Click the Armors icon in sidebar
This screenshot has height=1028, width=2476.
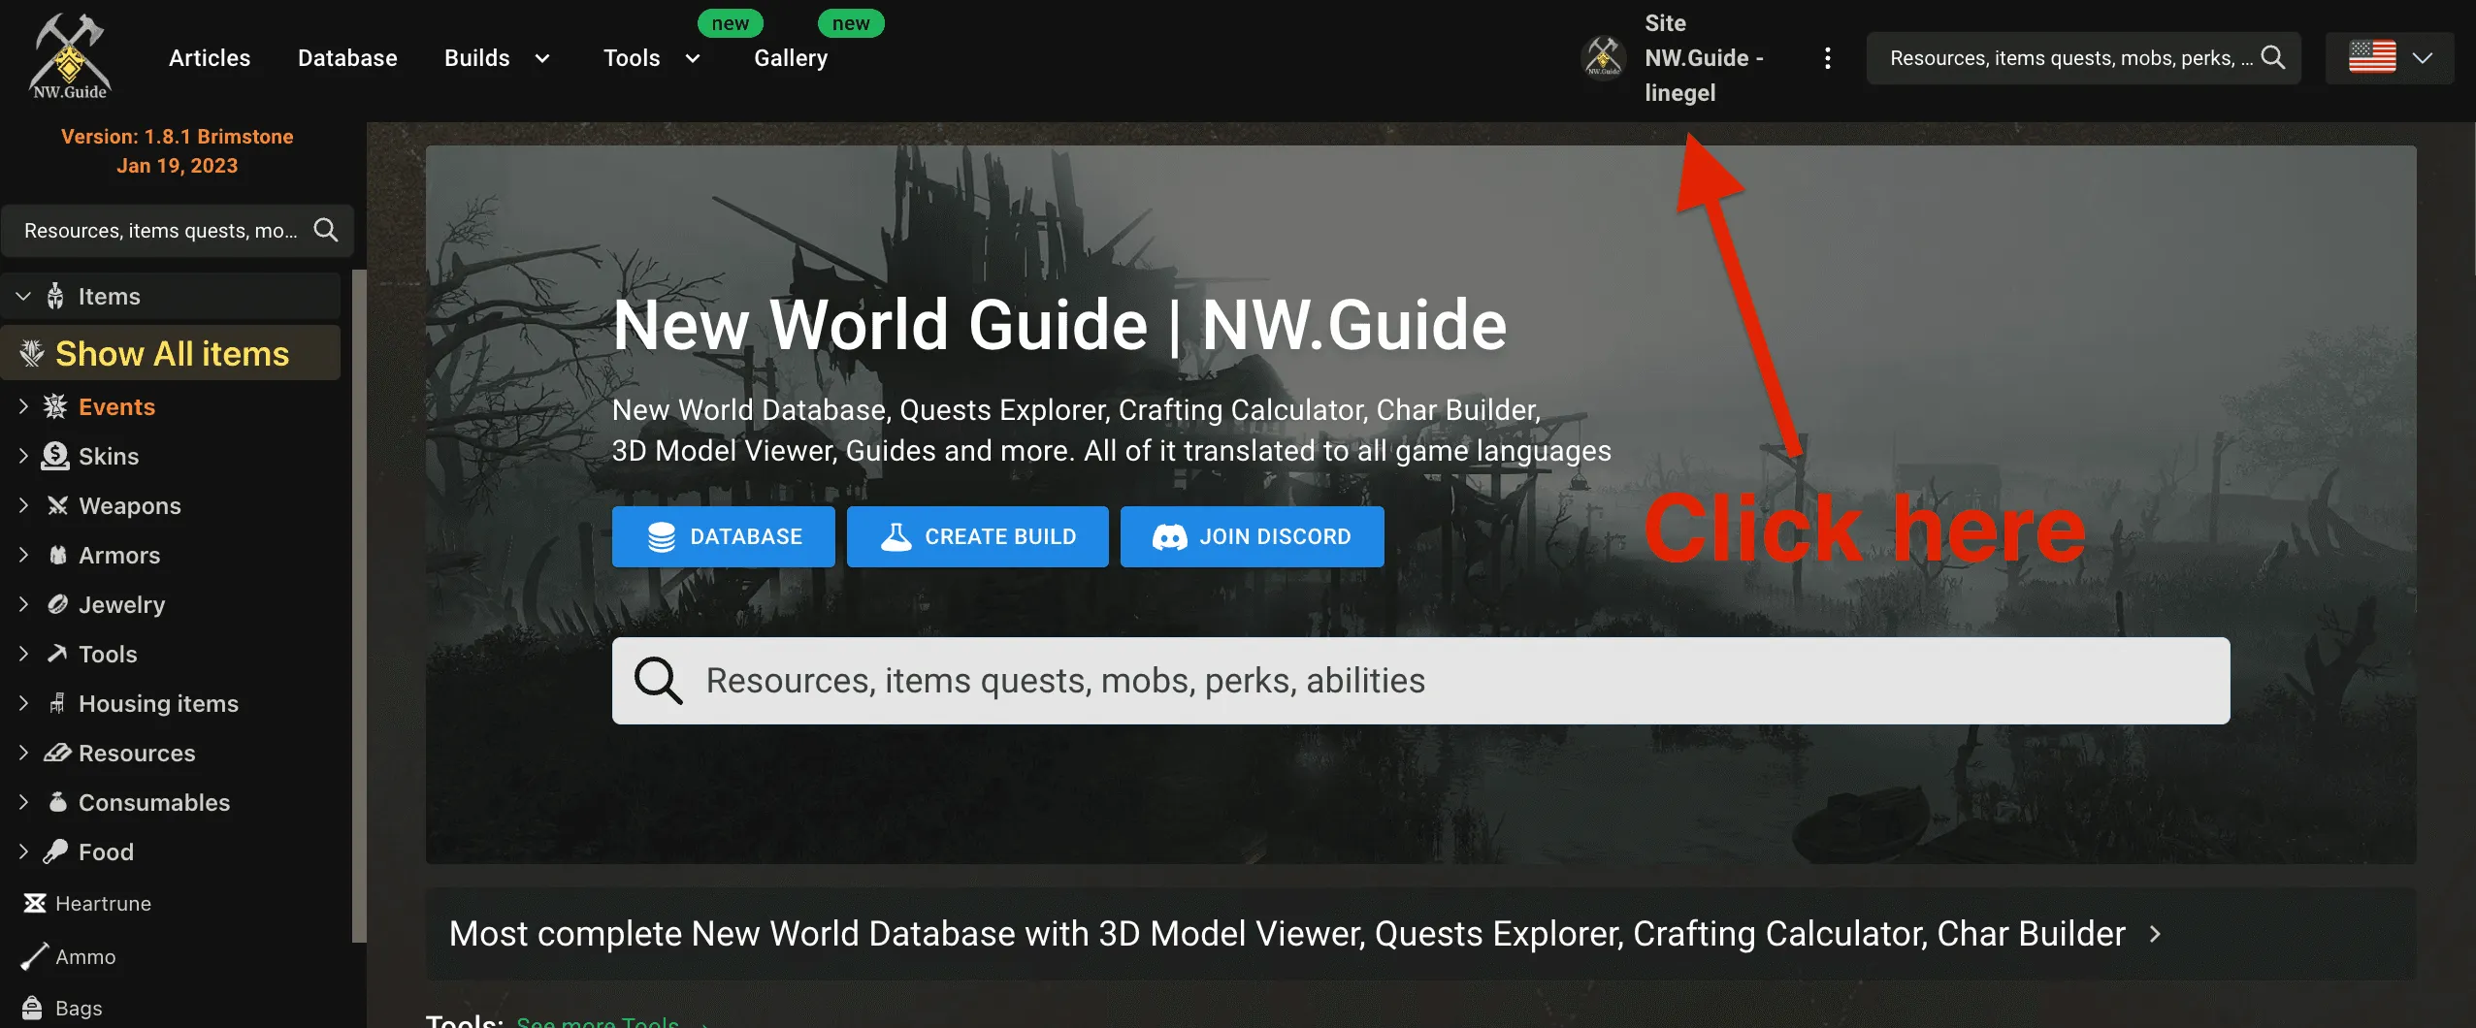click(x=58, y=555)
